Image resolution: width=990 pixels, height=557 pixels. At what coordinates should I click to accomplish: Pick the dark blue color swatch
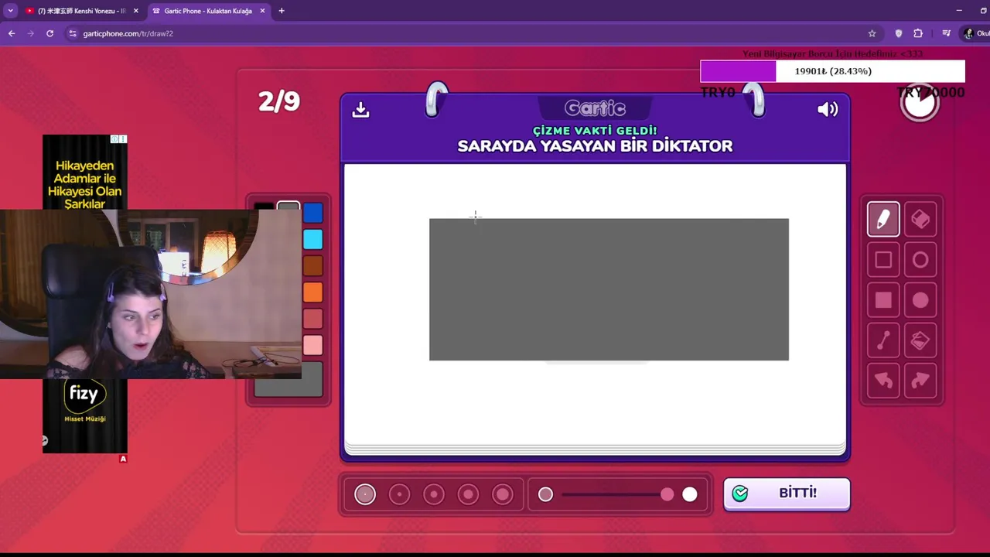[312, 213]
